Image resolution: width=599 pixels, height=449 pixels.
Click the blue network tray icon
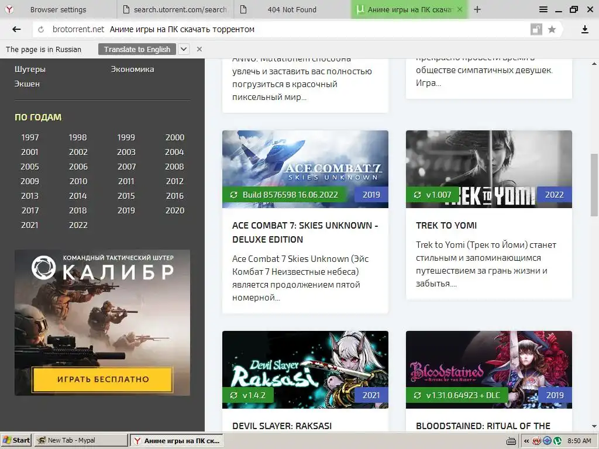tap(547, 441)
